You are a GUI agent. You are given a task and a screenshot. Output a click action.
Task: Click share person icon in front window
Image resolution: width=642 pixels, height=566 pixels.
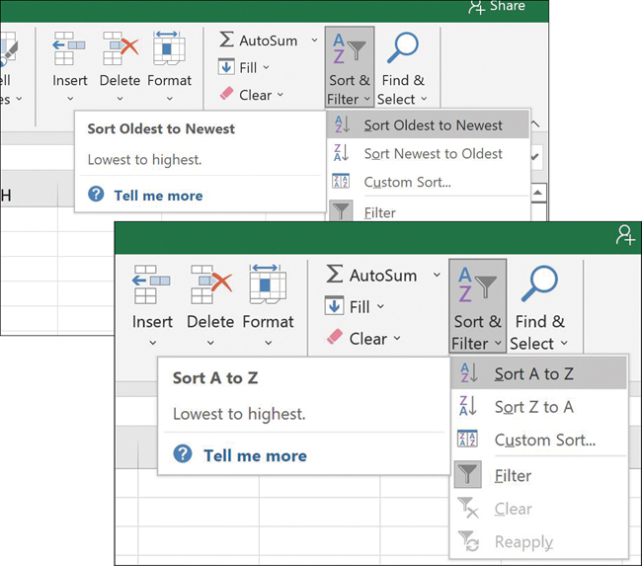(x=625, y=235)
